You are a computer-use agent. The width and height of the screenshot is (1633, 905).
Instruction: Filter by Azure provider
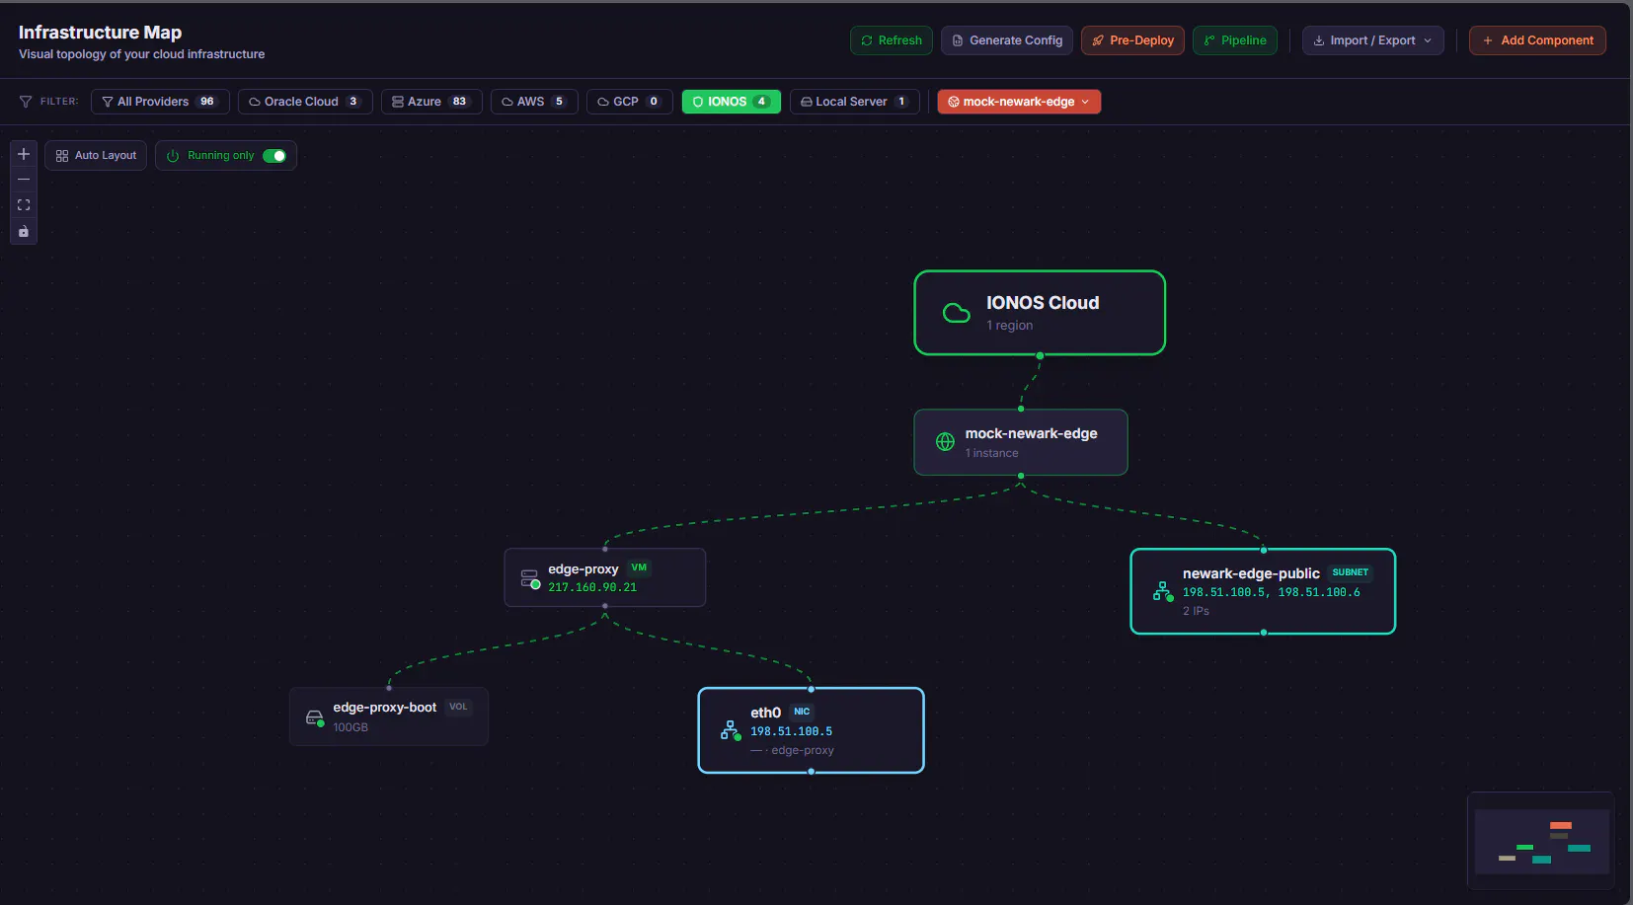(x=431, y=102)
